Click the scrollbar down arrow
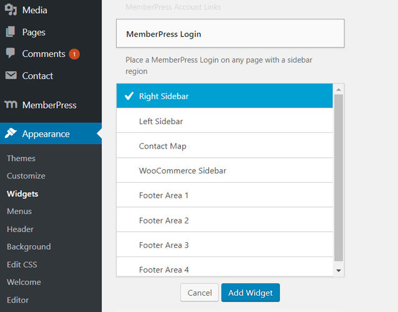Image resolution: width=398 pixels, height=312 pixels. [339, 270]
